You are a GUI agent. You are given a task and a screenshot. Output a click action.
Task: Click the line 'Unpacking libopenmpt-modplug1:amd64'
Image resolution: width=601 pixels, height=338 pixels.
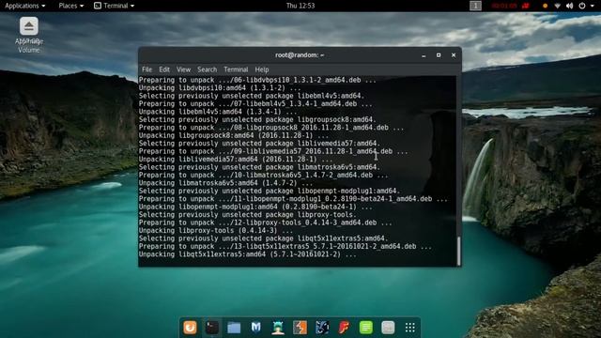(x=255, y=207)
